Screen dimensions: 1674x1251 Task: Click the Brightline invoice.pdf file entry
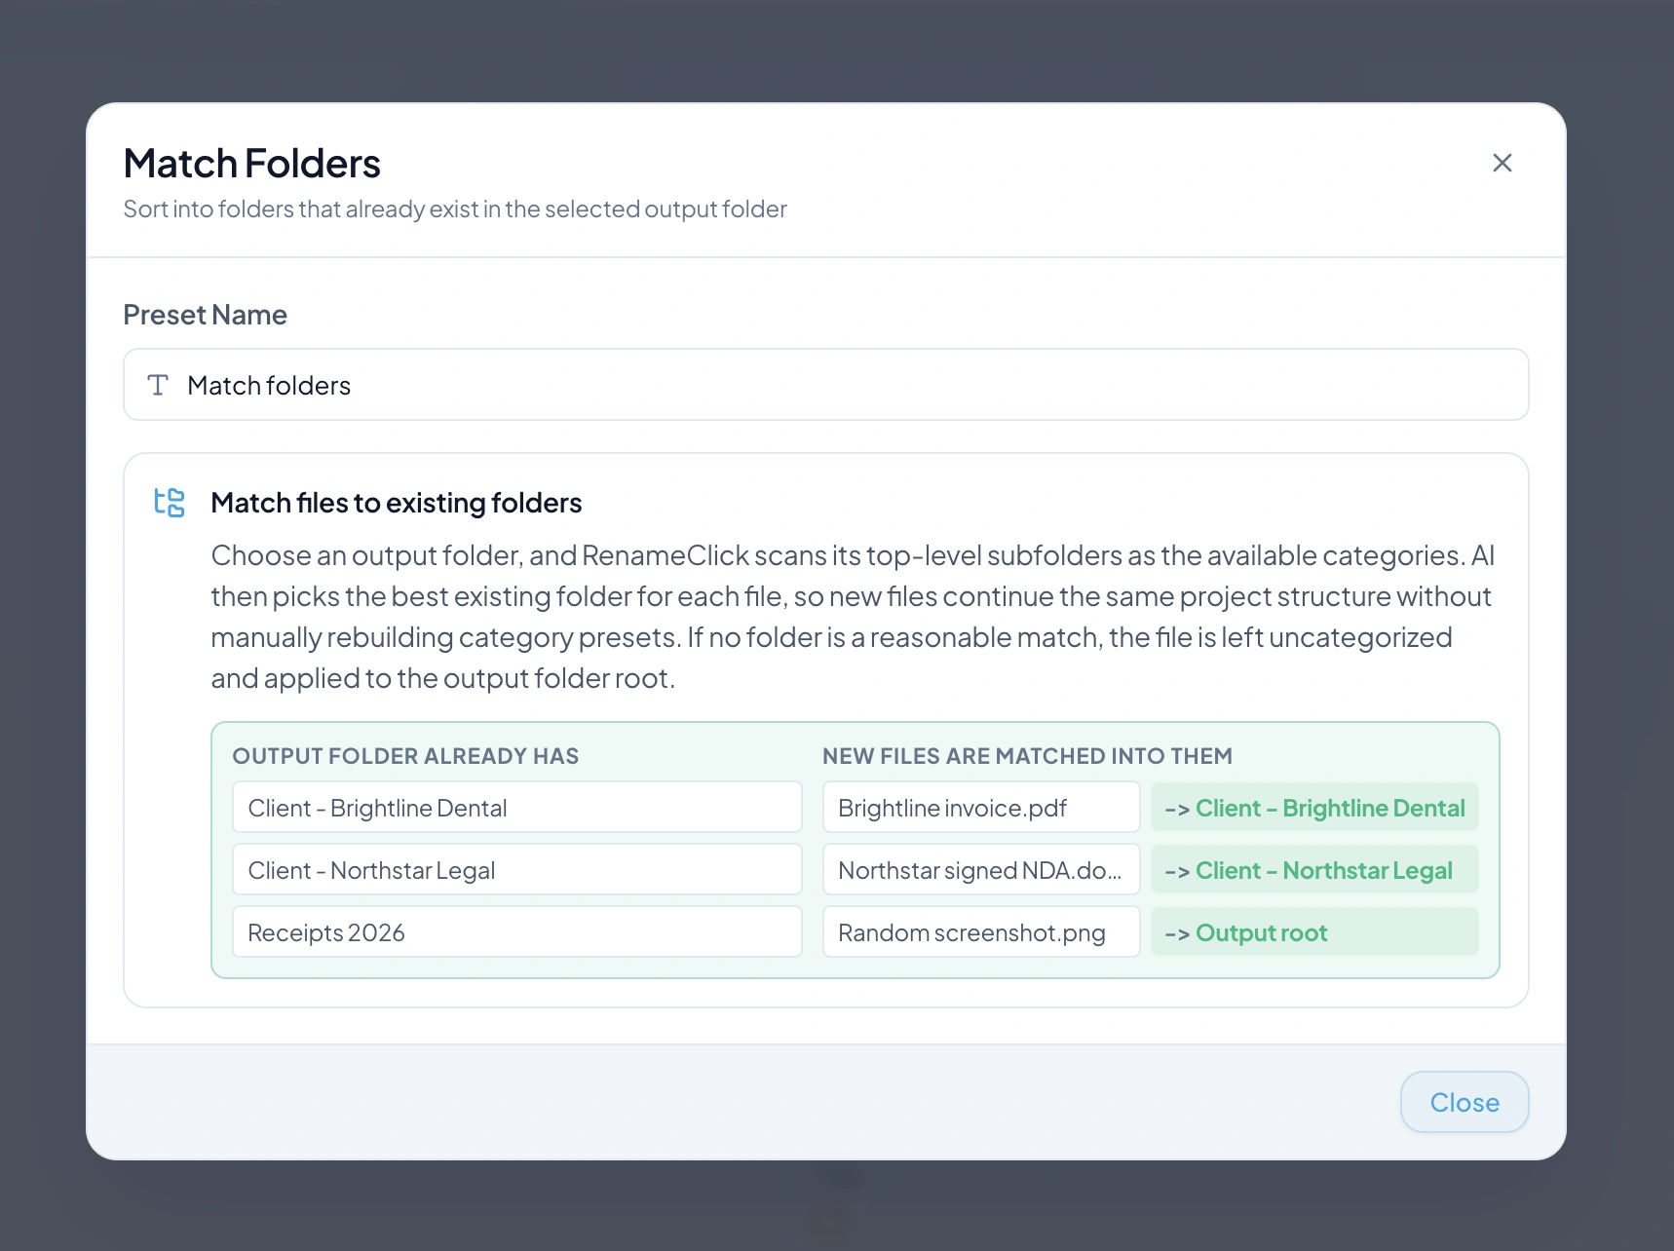point(980,808)
